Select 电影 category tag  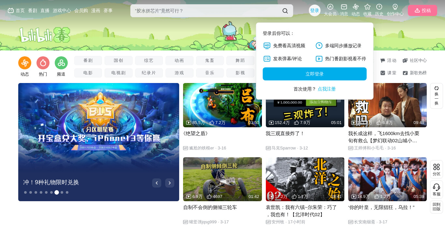88,73
